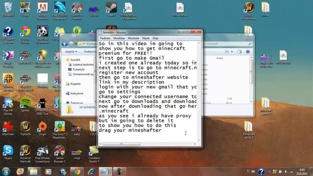
Task: Open the Minecraft server 3 folder
Action: [248, 130]
